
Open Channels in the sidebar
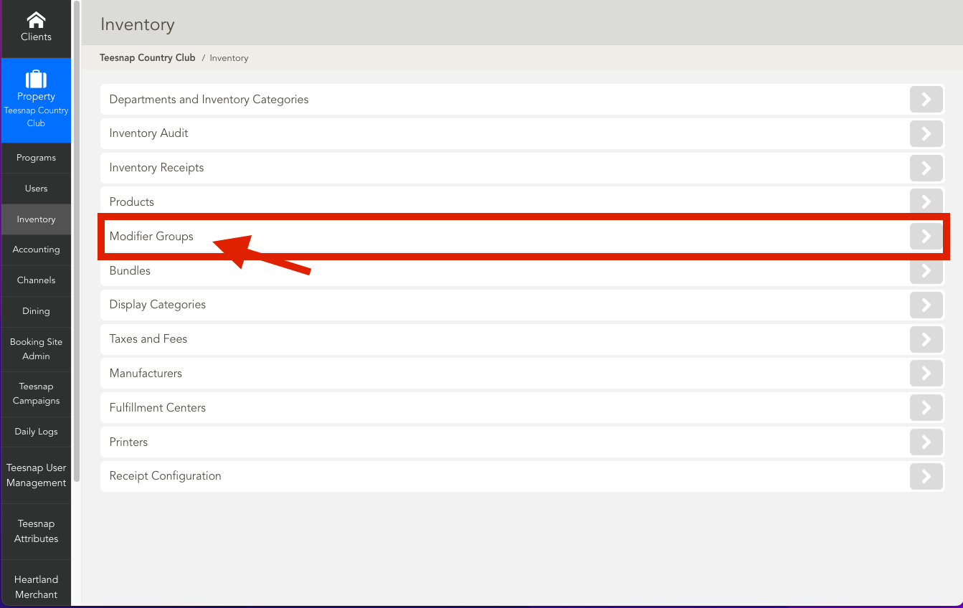click(36, 280)
